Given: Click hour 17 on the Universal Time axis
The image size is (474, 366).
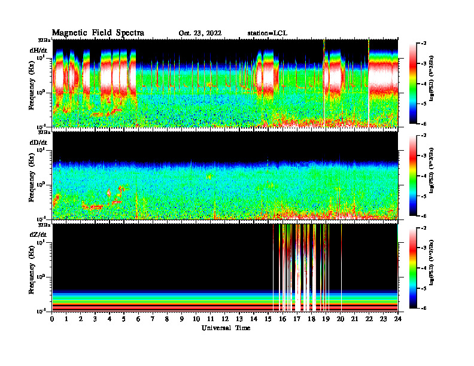Looking at the screenshot, I should coord(297,319).
